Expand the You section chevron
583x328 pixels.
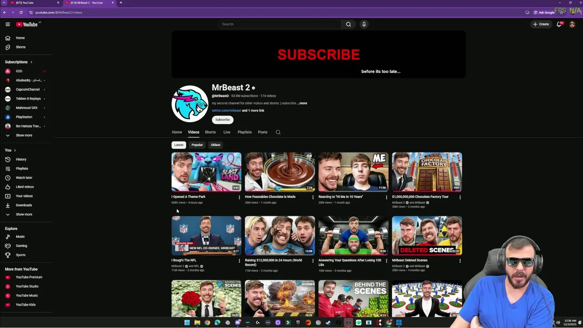pyautogui.click(x=15, y=150)
